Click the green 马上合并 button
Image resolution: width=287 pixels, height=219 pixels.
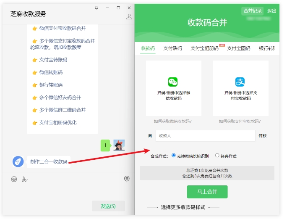207,192
